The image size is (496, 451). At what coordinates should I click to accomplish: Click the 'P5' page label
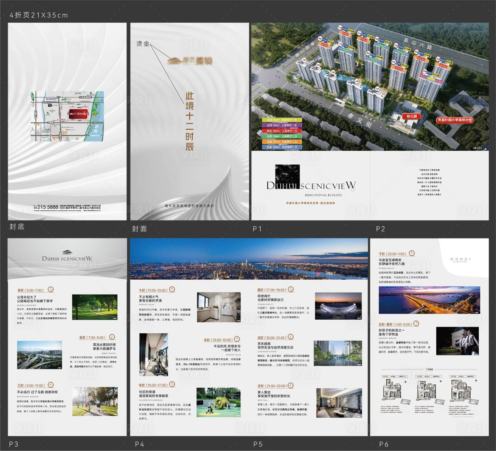[258, 444]
